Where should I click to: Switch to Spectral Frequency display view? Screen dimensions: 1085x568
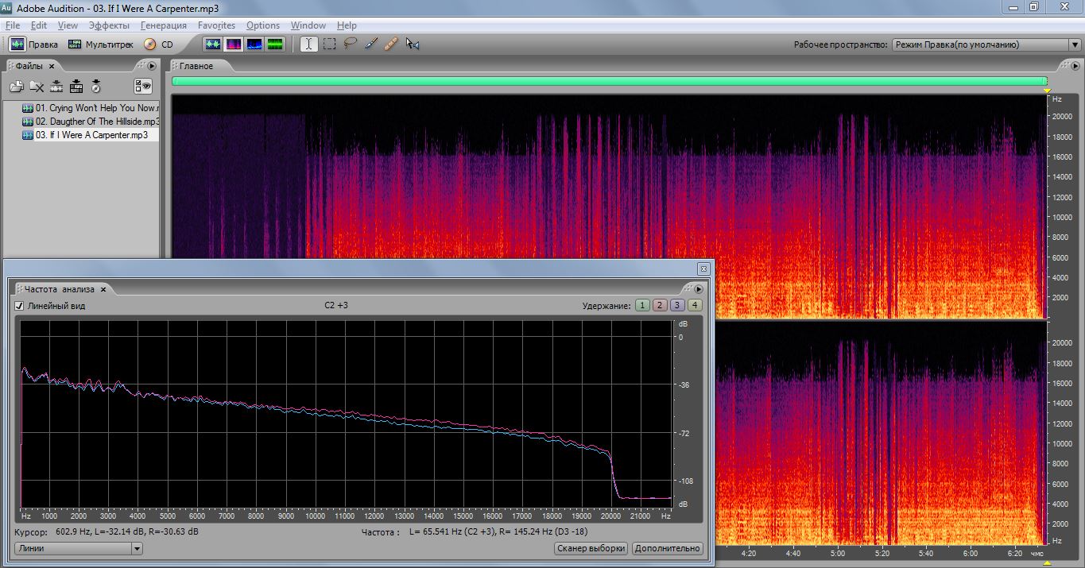(x=234, y=44)
